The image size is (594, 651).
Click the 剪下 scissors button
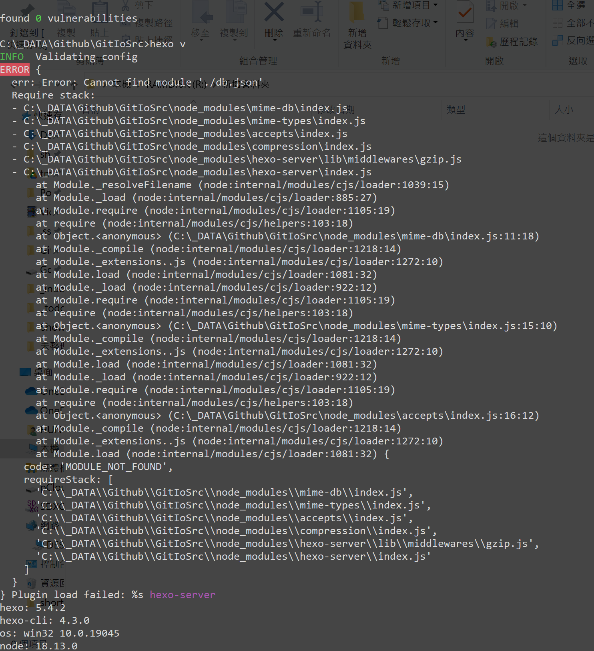coord(137,5)
